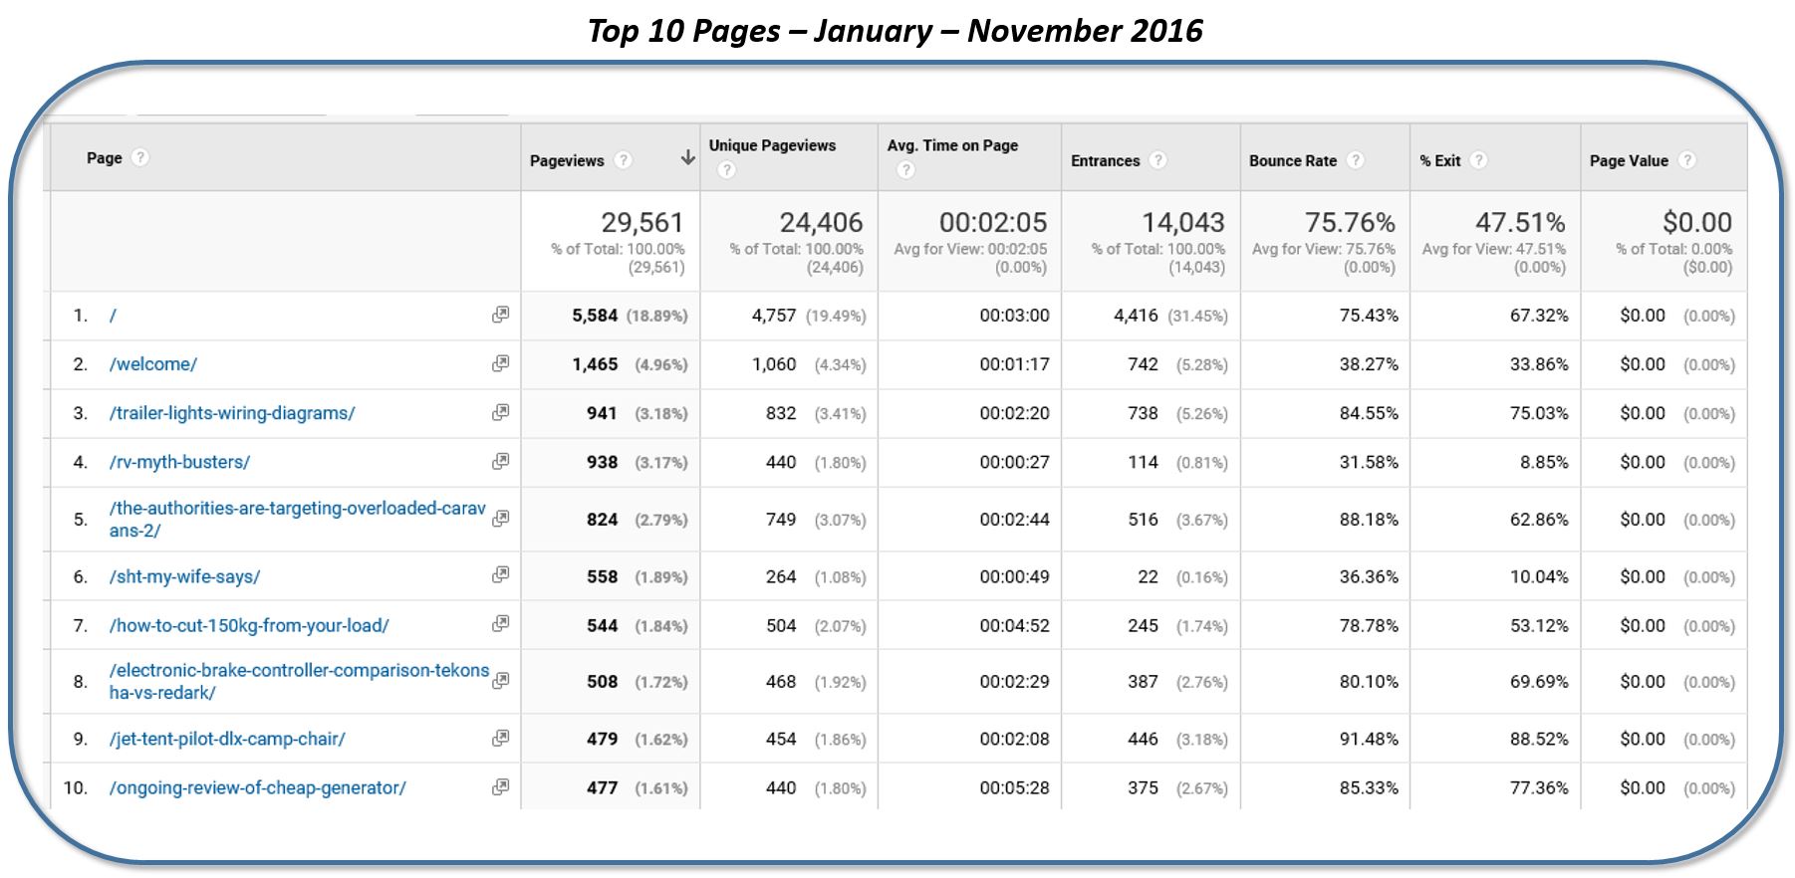Open the help icon under Unique Pageviews header
Viewport: 1795px width, 878px height.
coord(727,170)
